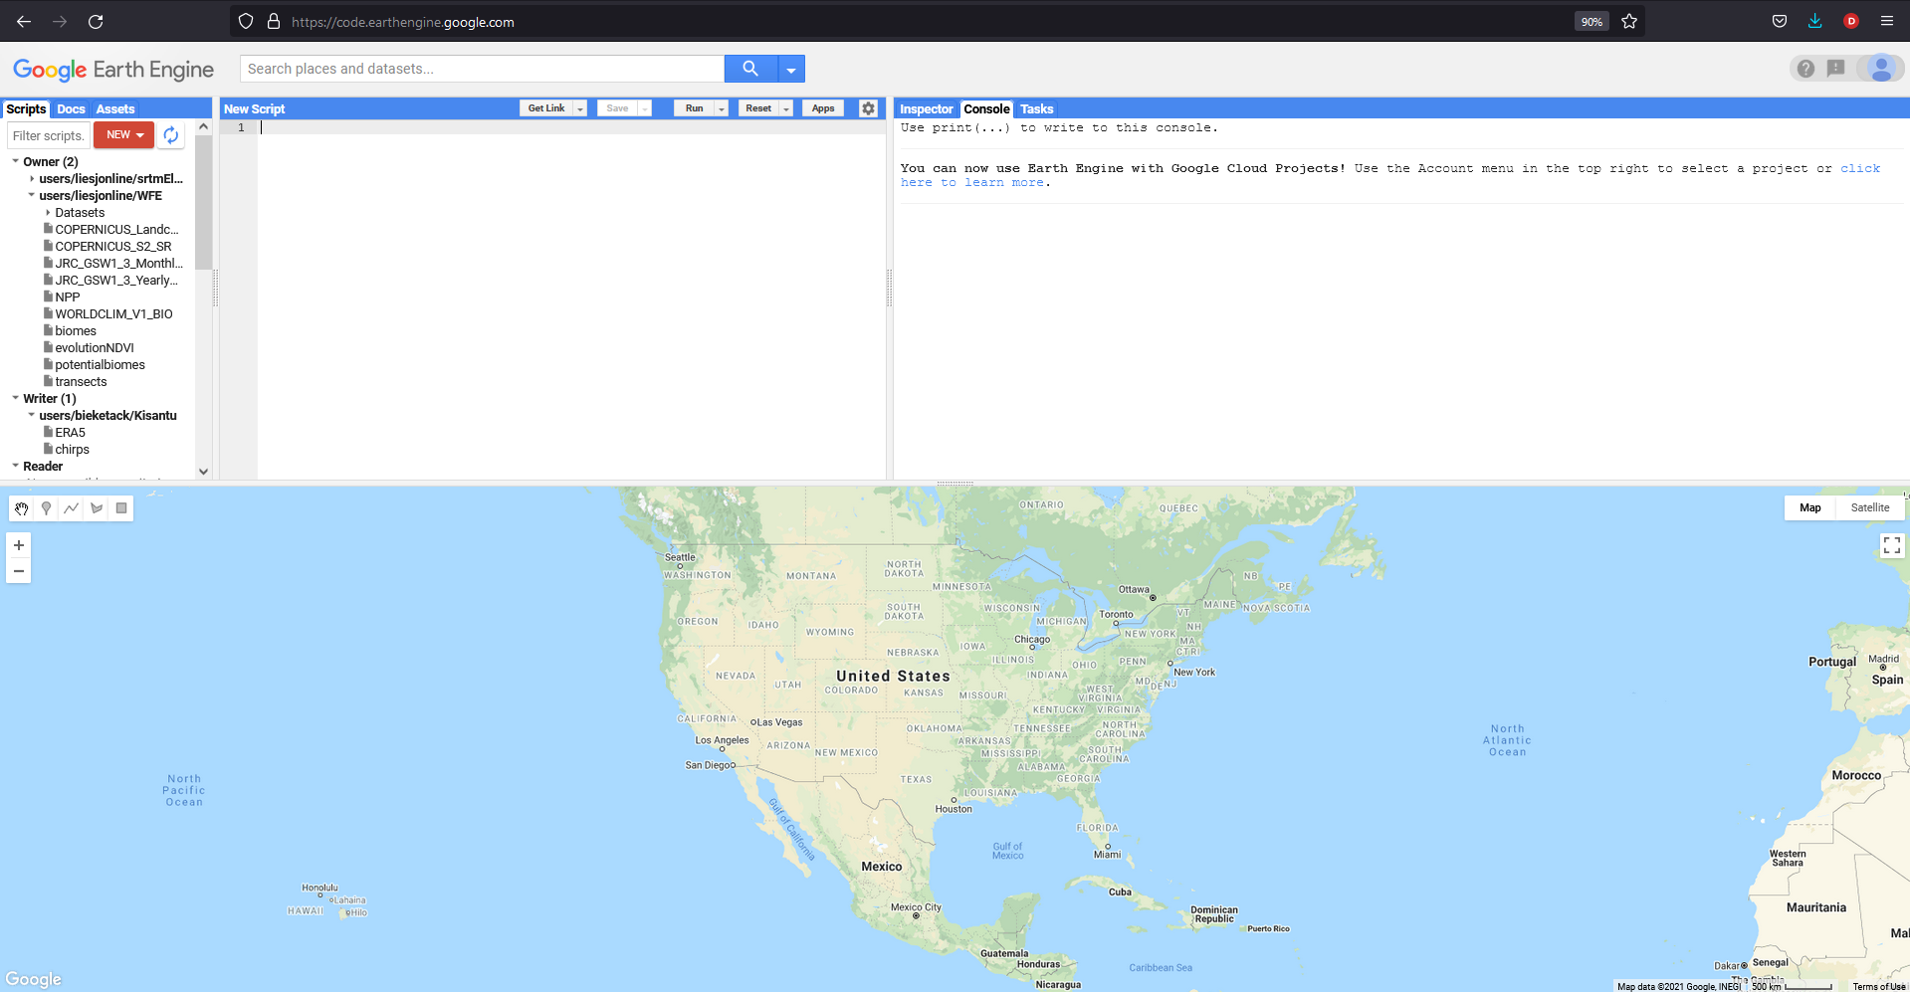The height and width of the screenshot is (992, 1910).
Task: Click the Run button
Action: tap(695, 108)
